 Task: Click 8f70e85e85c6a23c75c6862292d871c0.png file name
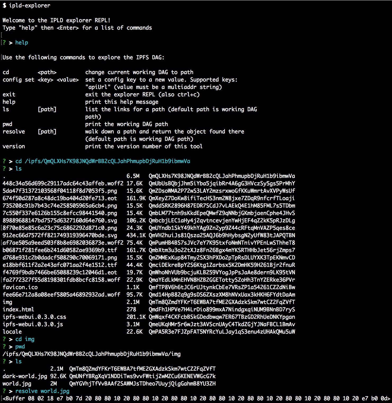60,228
